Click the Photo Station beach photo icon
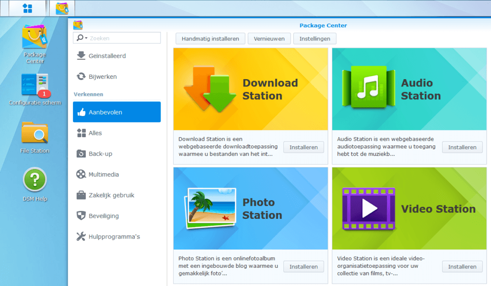 click(210, 208)
